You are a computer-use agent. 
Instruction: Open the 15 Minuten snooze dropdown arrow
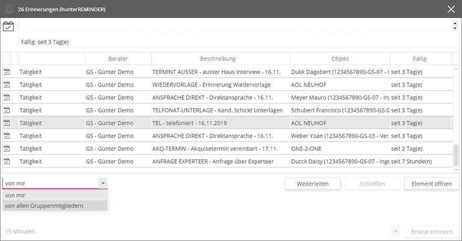[x=395, y=231]
